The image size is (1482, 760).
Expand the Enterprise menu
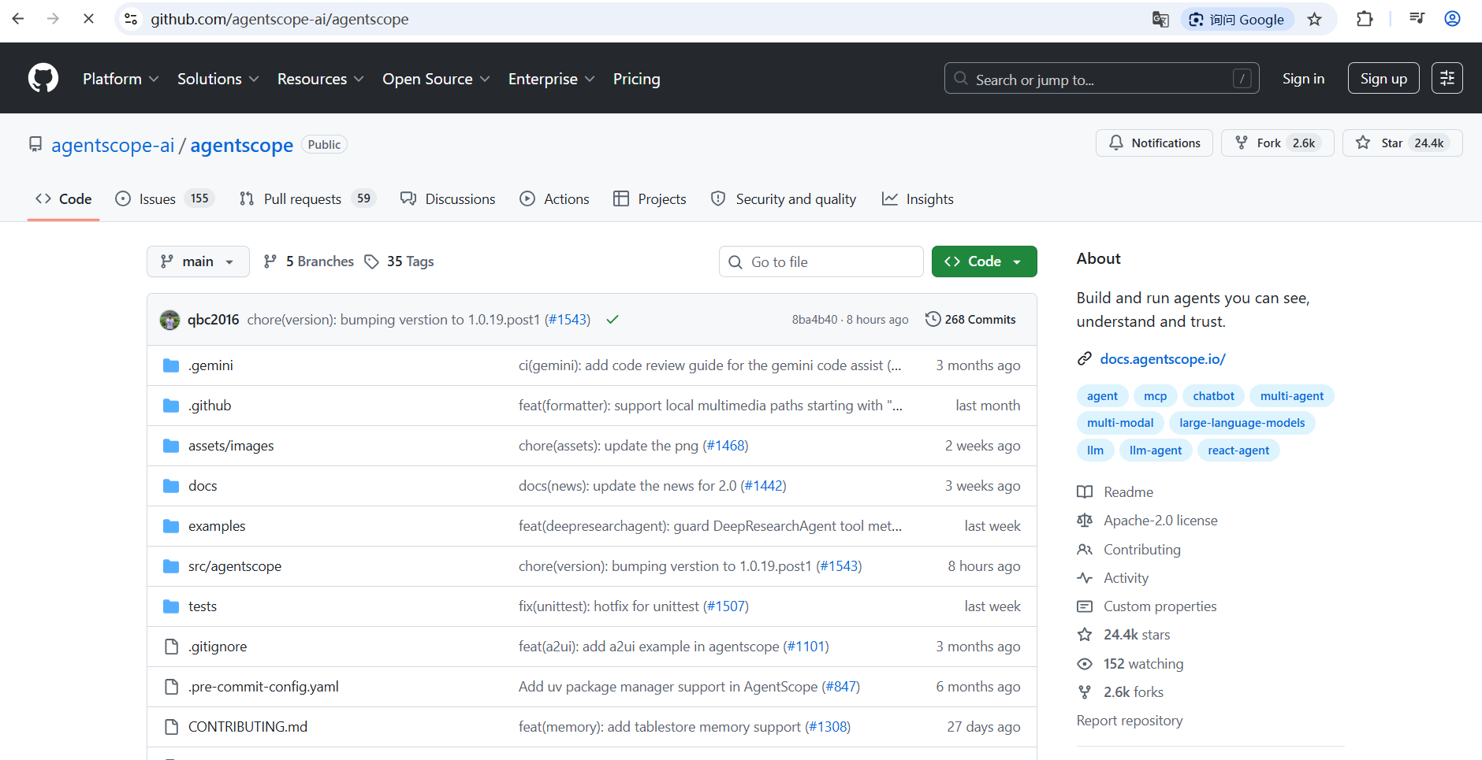click(x=552, y=79)
